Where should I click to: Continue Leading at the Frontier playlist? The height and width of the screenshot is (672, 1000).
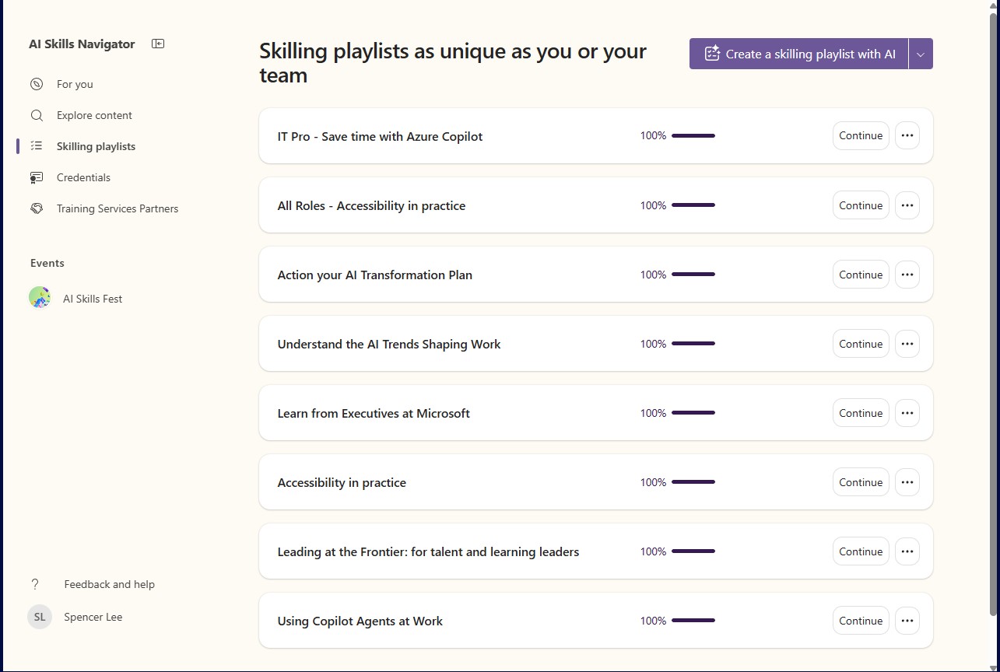point(861,551)
